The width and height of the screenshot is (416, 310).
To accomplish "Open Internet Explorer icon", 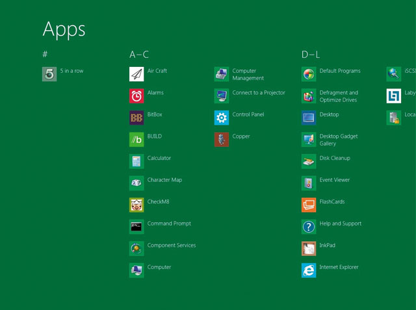I will [x=309, y=270].
